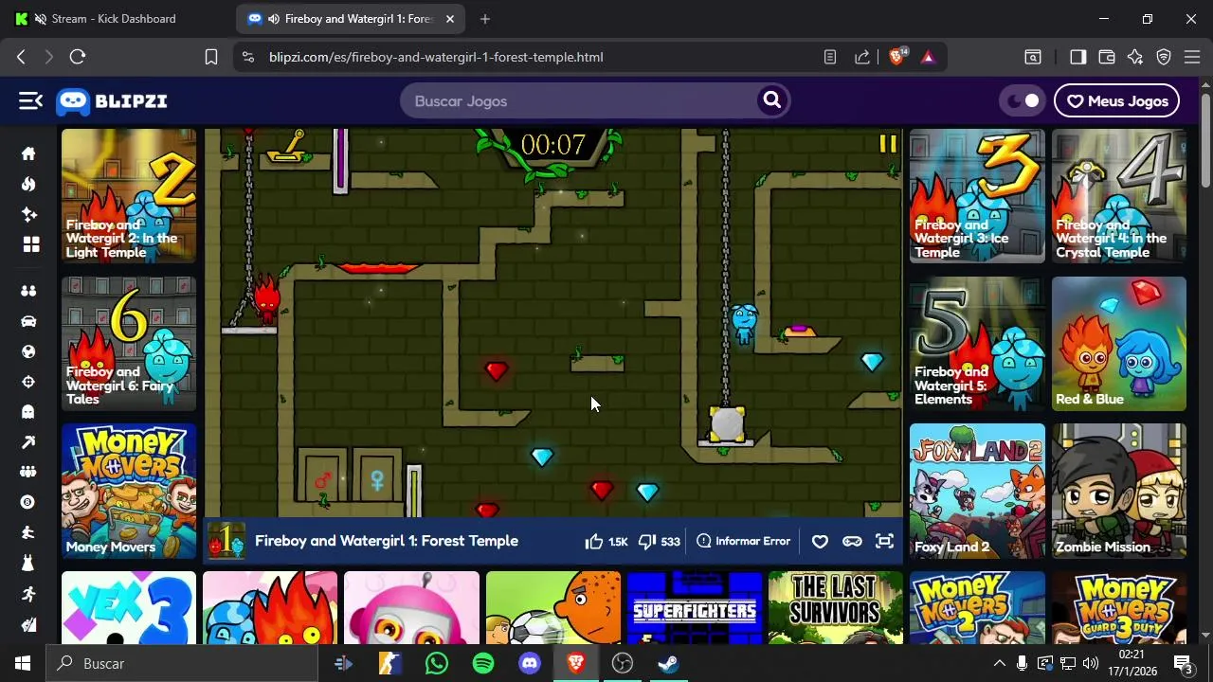Open the sidebar new games sparkle icon
Image resolution: width=1213 pixels, height=682 pixels.
pos(28,214)
